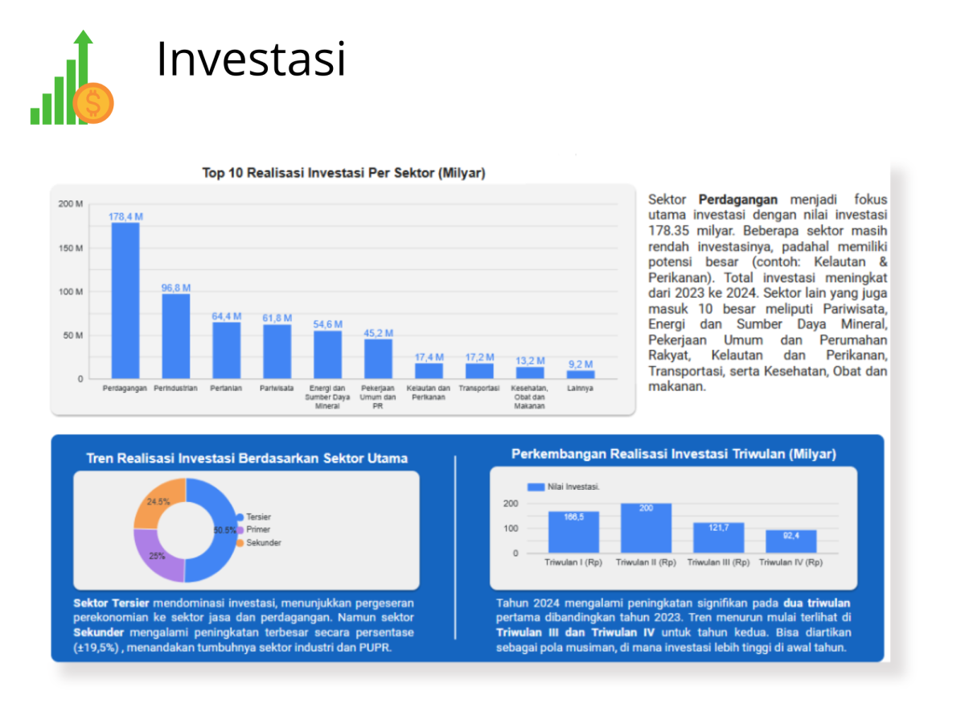Select the paragraph starting "Tahun 2024 mengalami peningkatan"
Image resolution: width=965 pixels, height=724 pixels.
[674, 625]
